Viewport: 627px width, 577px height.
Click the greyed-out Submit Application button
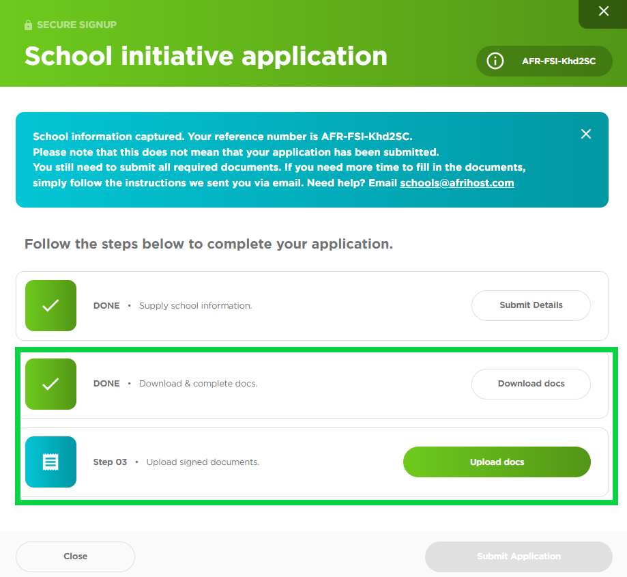519,557
